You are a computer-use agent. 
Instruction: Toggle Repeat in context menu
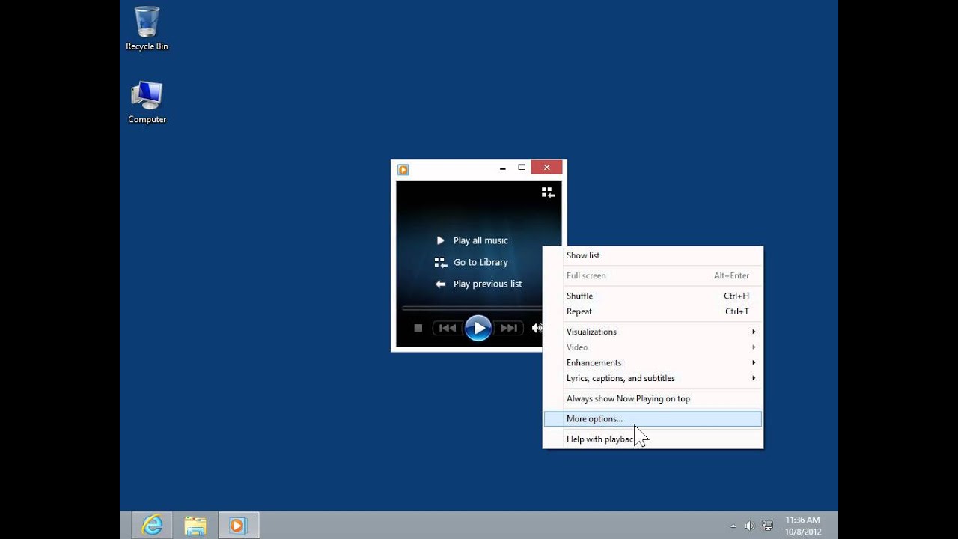point(579,311)
